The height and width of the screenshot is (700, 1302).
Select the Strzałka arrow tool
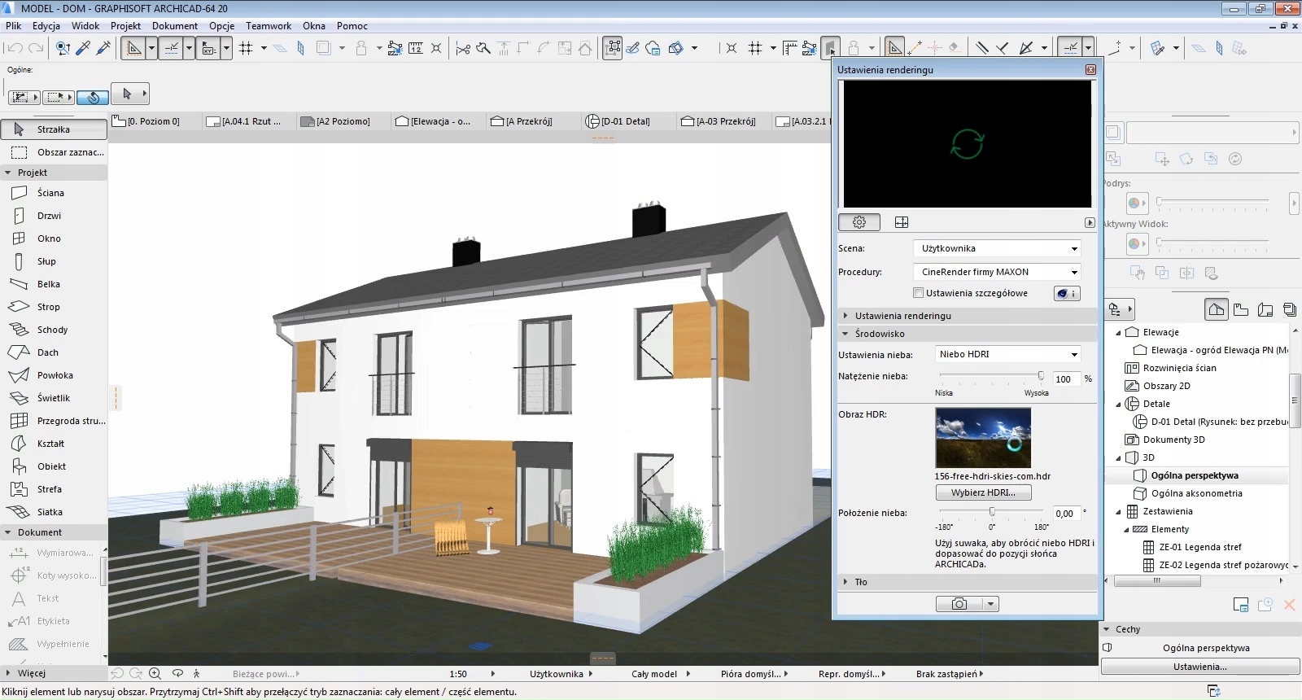tap(53, 129)
